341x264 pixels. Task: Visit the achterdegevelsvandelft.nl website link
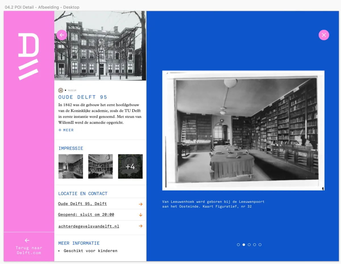(89, 226)
